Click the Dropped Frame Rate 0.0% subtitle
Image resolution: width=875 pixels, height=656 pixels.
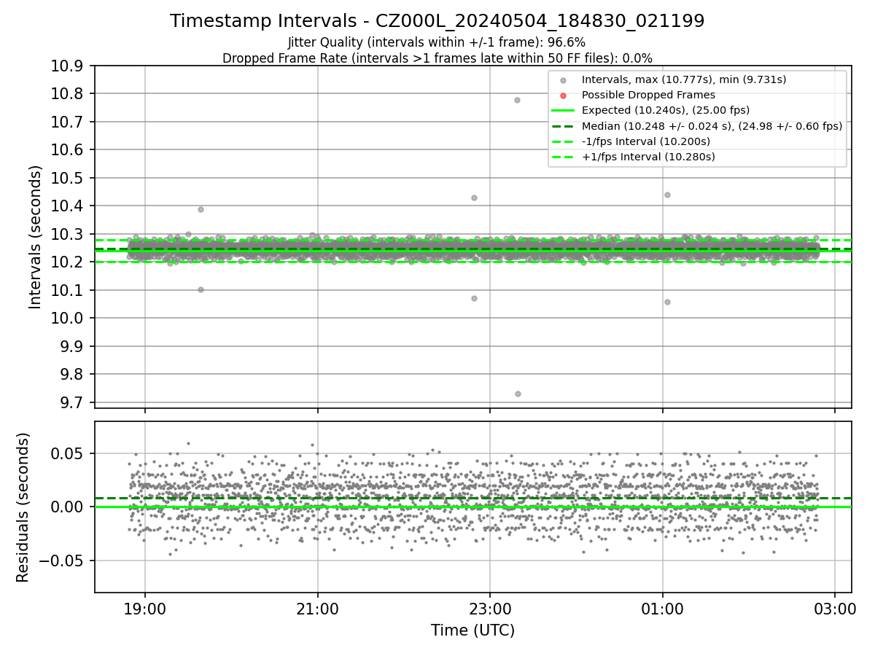(x=437, y=58)
